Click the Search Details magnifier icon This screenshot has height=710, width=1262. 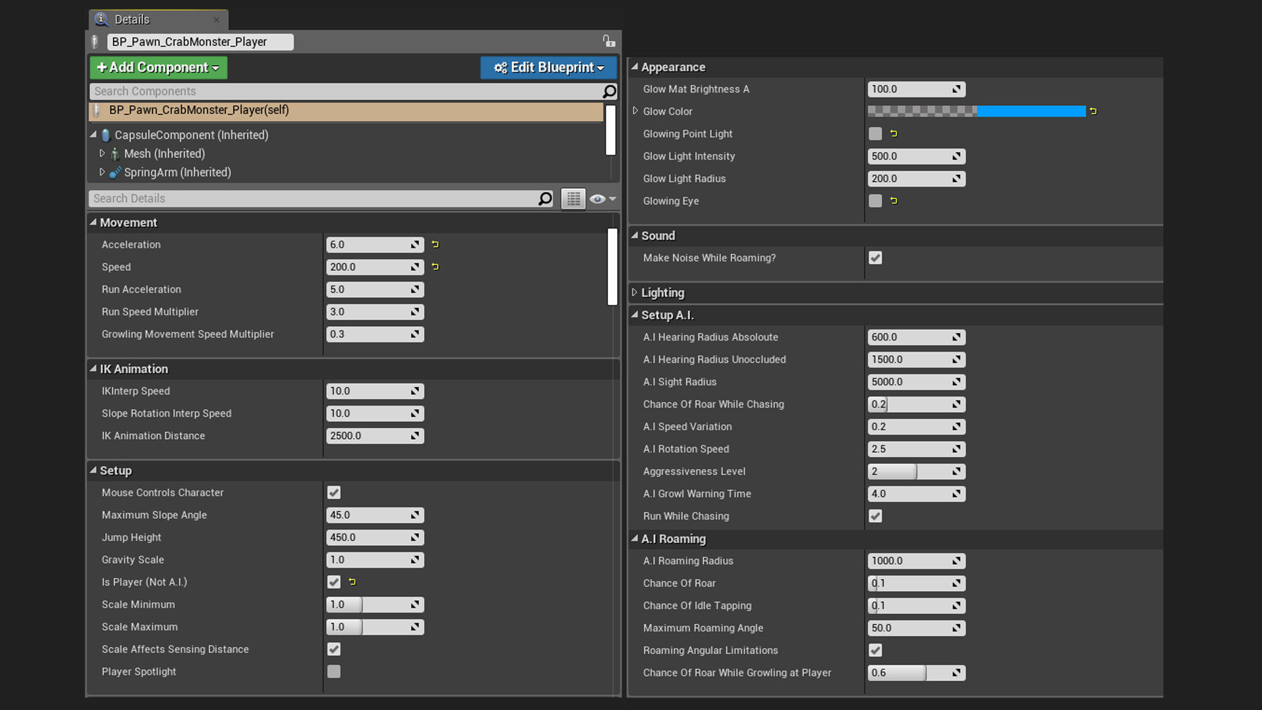pos(545,199)
